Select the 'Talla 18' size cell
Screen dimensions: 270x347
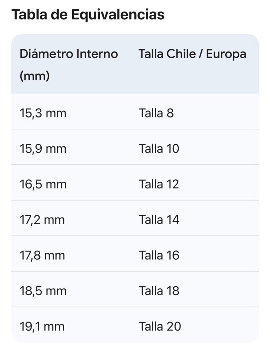point(159,291)
